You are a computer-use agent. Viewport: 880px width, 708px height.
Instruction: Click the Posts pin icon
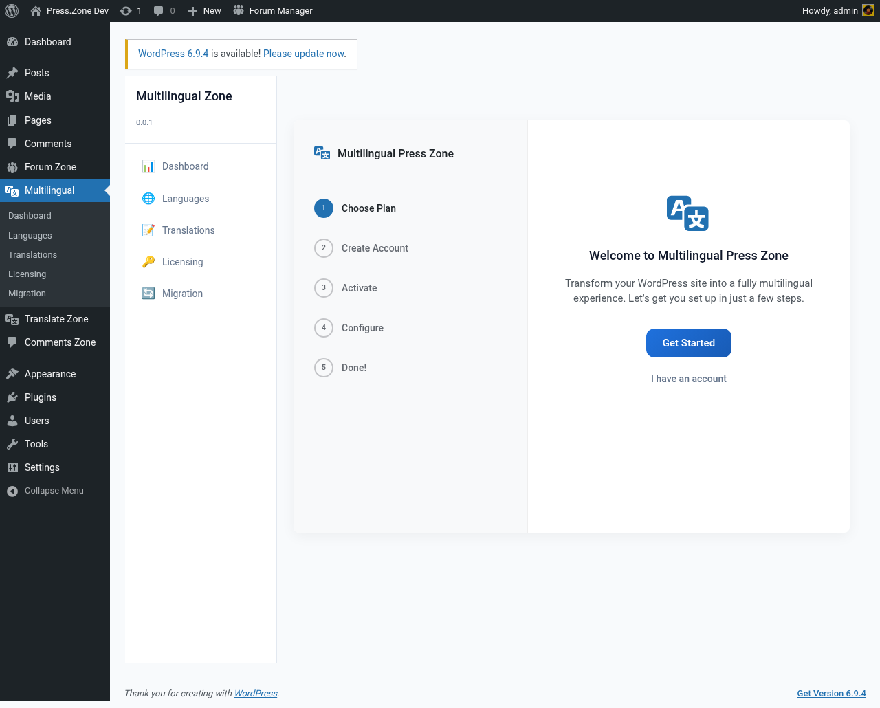point(12,73)
